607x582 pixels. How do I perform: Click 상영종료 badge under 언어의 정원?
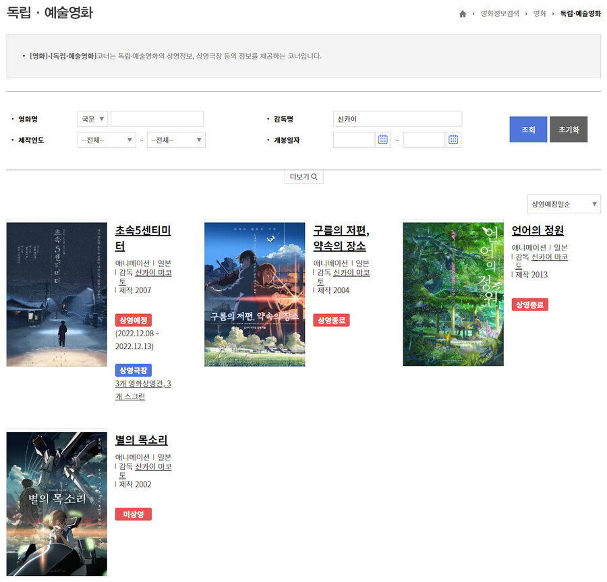click(529, 305)
